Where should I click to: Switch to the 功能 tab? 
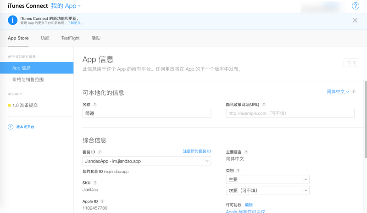pos(45,38)
